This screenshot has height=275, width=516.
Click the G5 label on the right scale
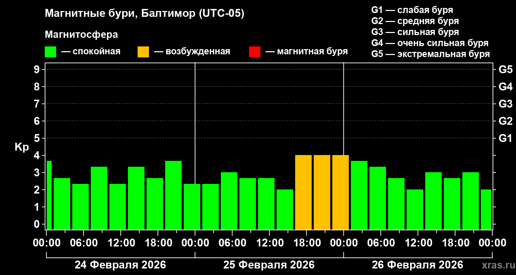(505, 69)
